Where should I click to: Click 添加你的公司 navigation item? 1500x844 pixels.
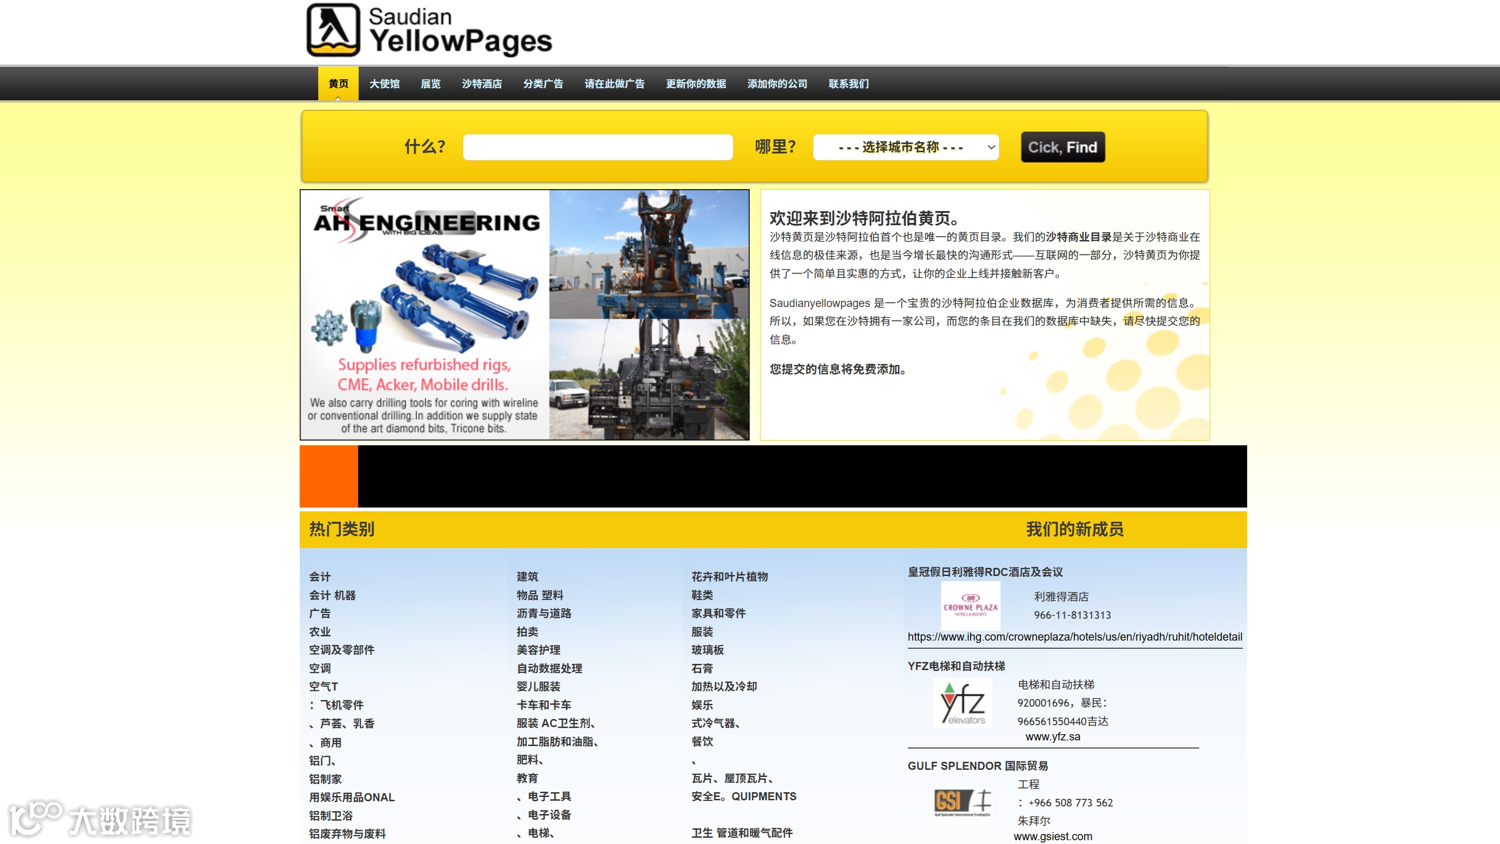(777, 84)
